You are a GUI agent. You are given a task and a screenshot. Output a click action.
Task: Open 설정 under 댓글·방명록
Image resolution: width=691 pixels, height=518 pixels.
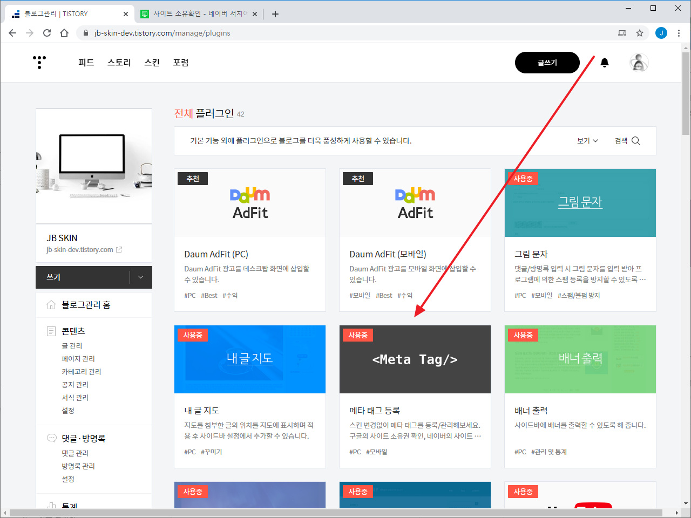coord(68,479)
